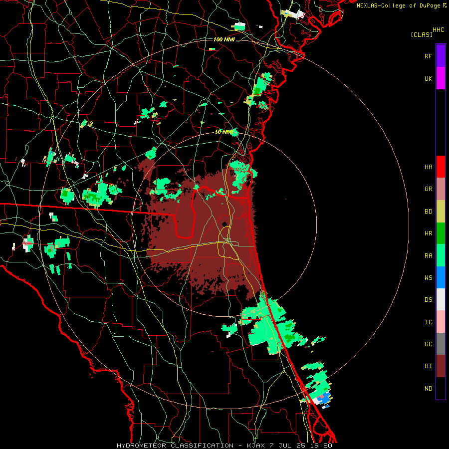Click the HA legend label
Screen dimensions: 449x449
click(428, 167)
